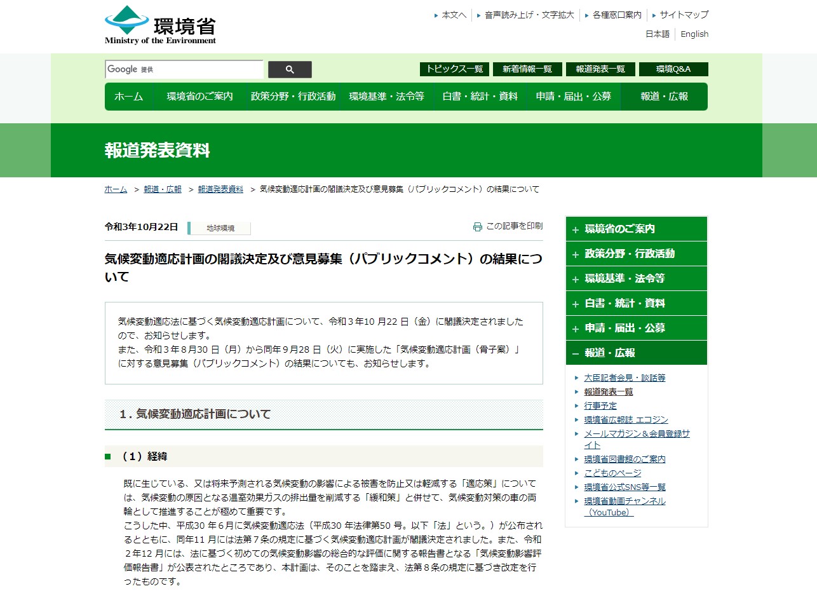Image resolution: width=817 pixels, height=591 pixels.
Task: Click the 環境Q&A button
Action: click(x=672, y=69)
